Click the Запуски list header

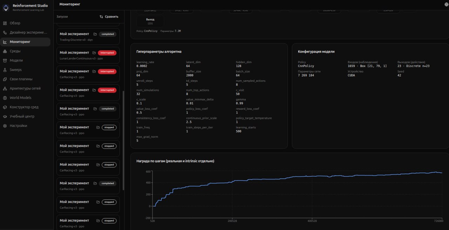click(62, 16)
